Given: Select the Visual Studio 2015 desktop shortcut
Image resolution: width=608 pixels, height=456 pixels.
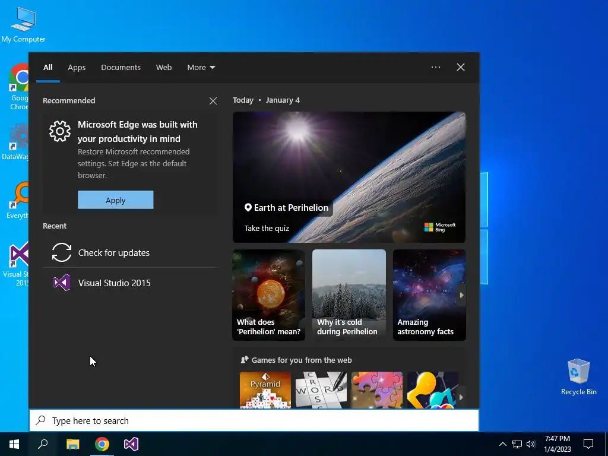Looking at the screenshot, I should (16, 264).
